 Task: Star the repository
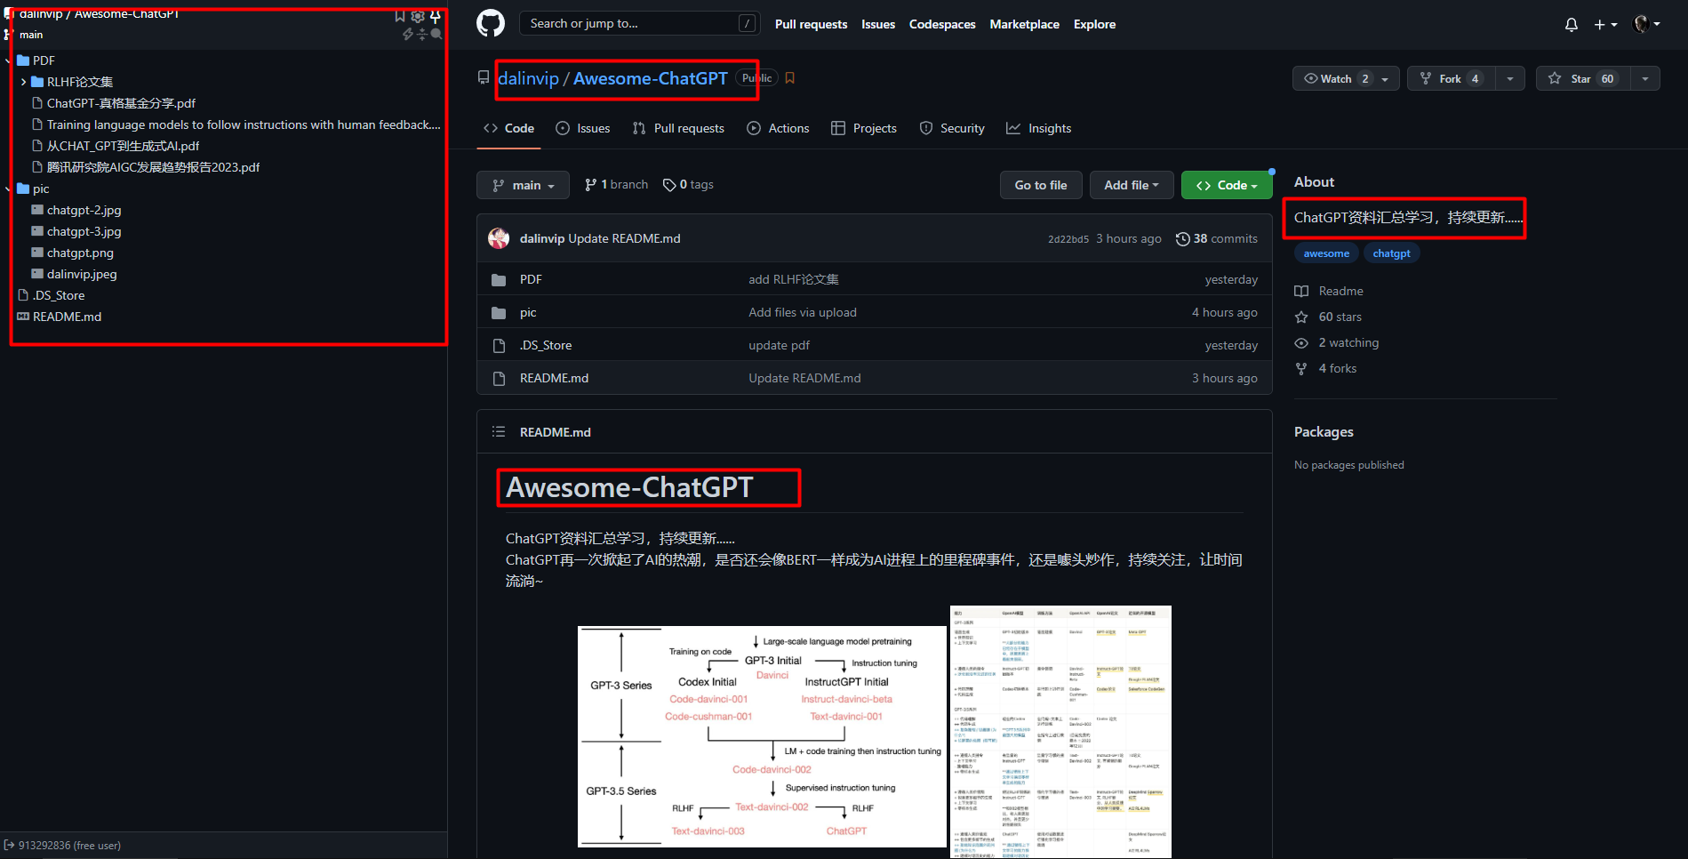point(1583,78)
